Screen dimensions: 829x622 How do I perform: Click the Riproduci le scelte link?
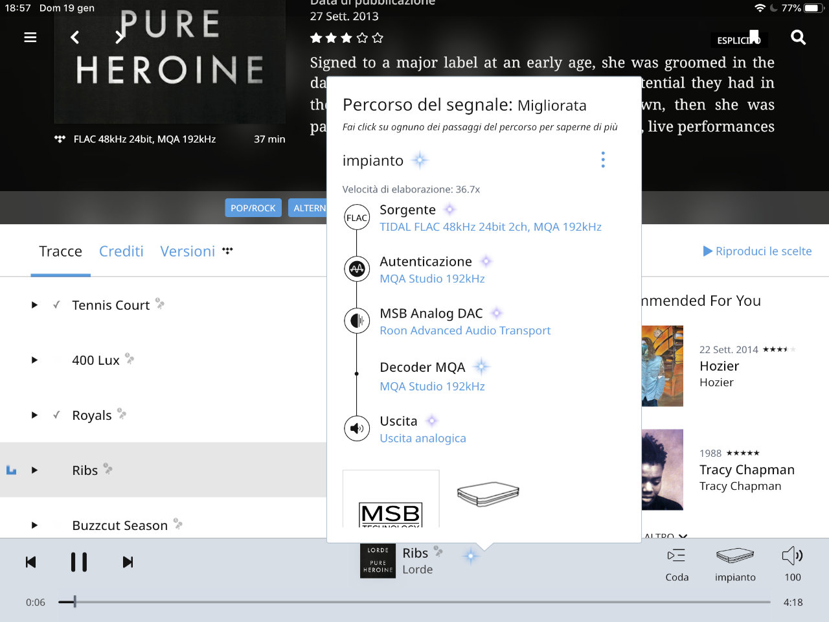(757, 251)
